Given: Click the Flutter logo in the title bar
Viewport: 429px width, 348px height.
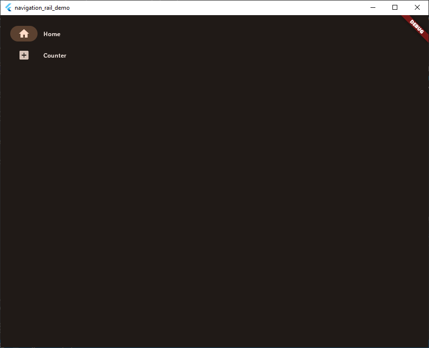Looking at the screenshot, I should point(8,7).
